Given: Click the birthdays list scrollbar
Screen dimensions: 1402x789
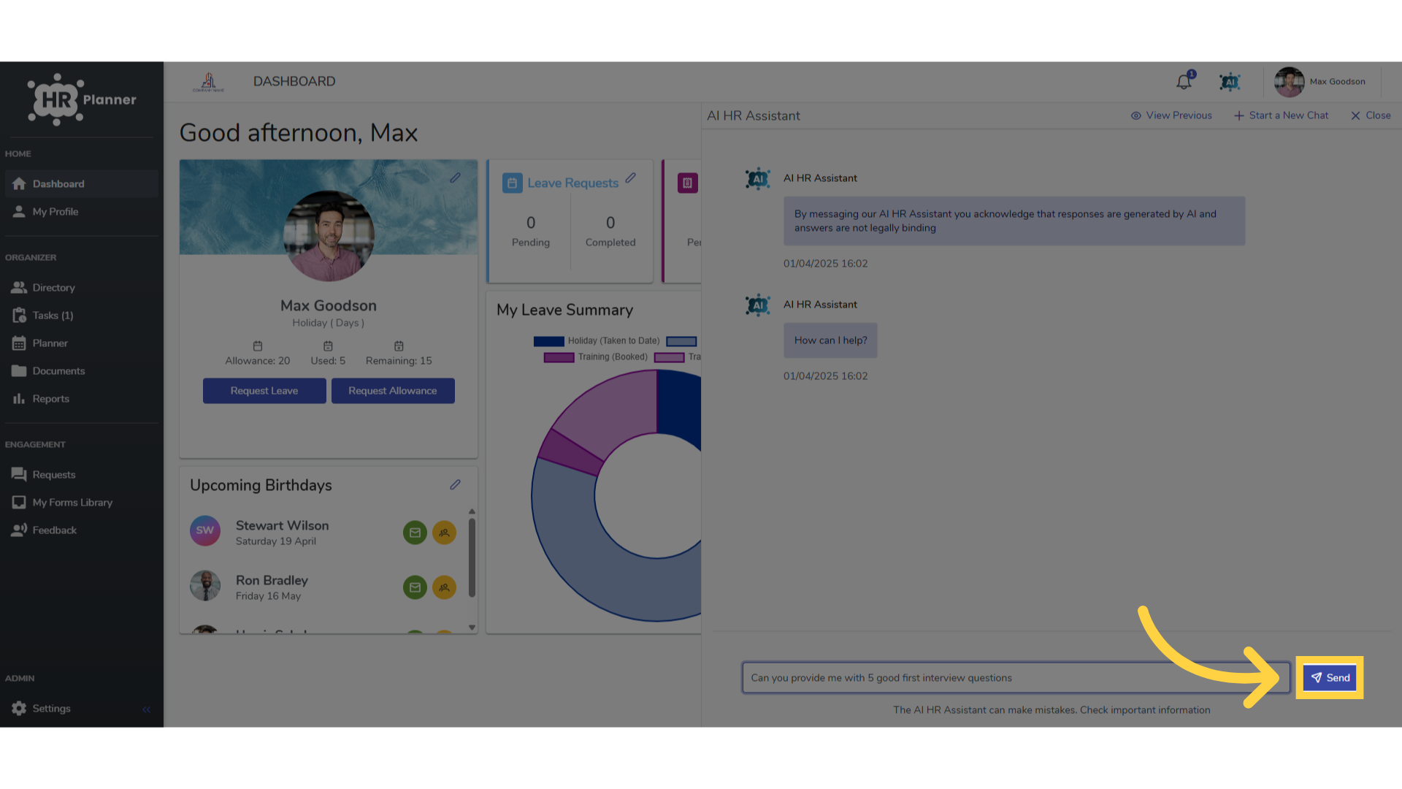Looking at the screenshot, I should 472,557.
